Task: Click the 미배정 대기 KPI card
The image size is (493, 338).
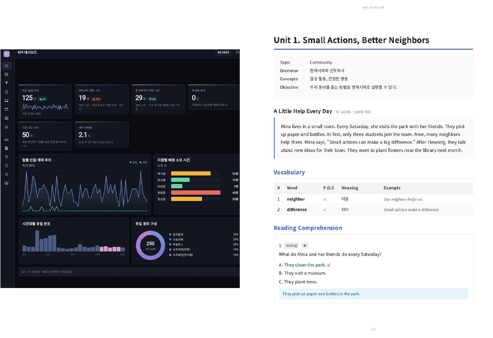Action: click(x=214, y=97)
